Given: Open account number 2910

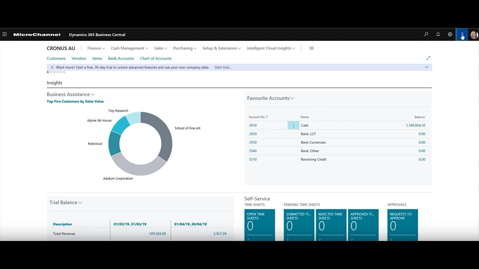Looking at the screenshot, I should (x=253, y=126).
